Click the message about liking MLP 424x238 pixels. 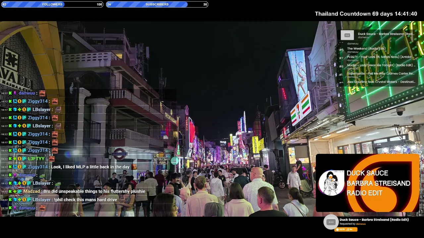(x=90, y=167)
